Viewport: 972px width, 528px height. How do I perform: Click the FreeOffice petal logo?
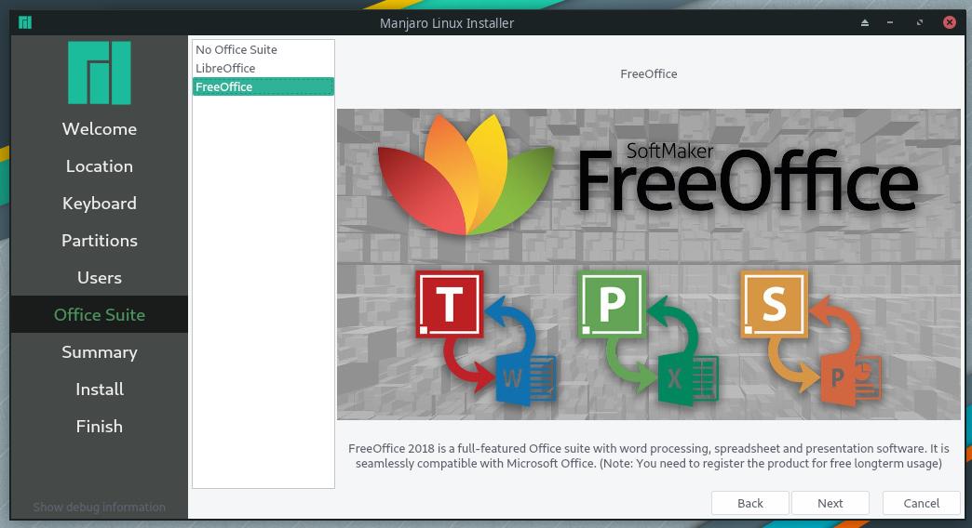466,175
